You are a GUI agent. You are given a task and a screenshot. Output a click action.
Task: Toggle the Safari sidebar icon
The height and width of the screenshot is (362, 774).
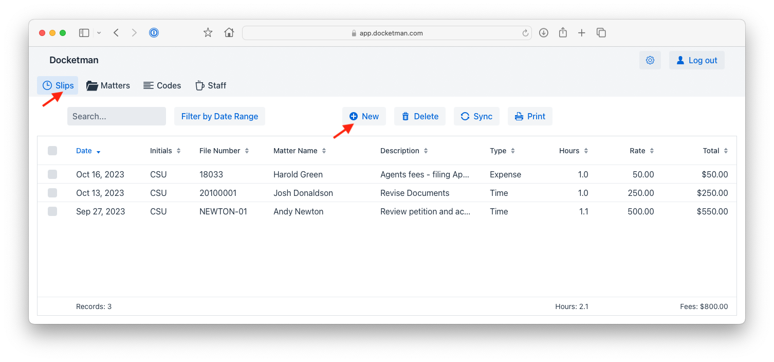pos(84,33)
